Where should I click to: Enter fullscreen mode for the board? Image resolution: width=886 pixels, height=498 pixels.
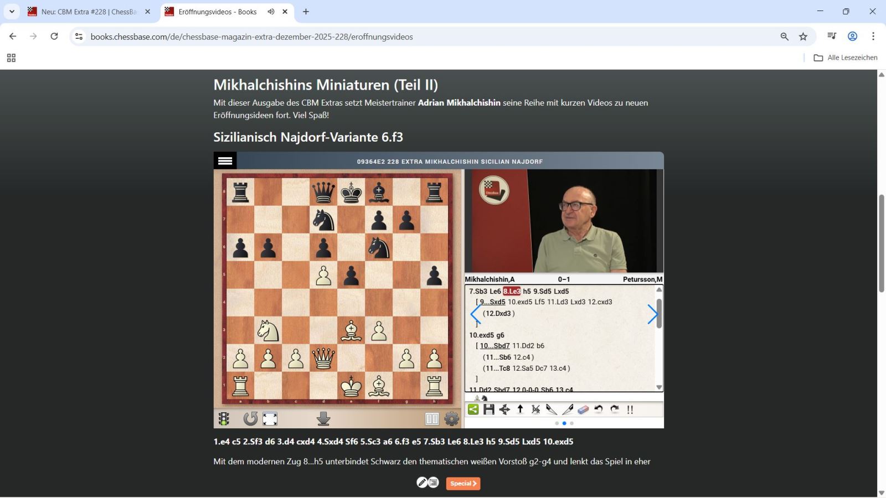(x=270, y=419)
